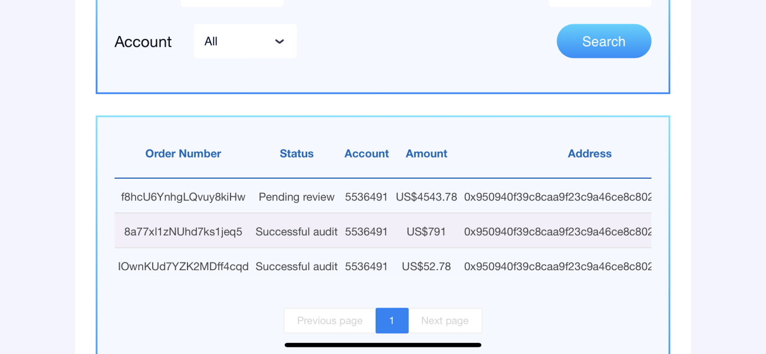Click the blue Search button
The width and height of the screenshot is (766, 354).
pyautogui.click(x=603, y=41)
